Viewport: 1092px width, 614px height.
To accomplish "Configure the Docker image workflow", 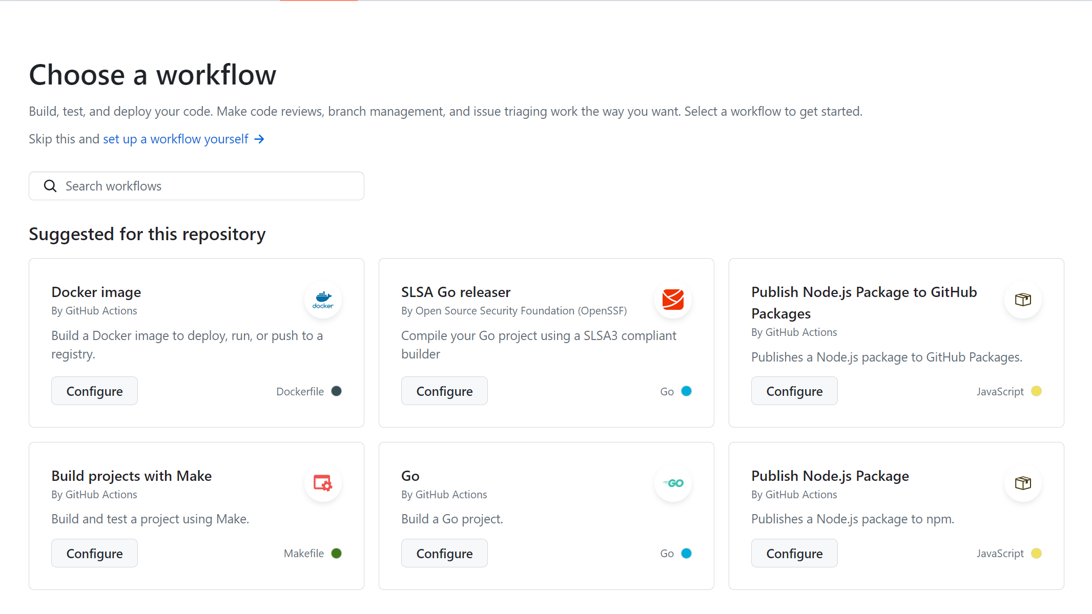I will point(94,391).
